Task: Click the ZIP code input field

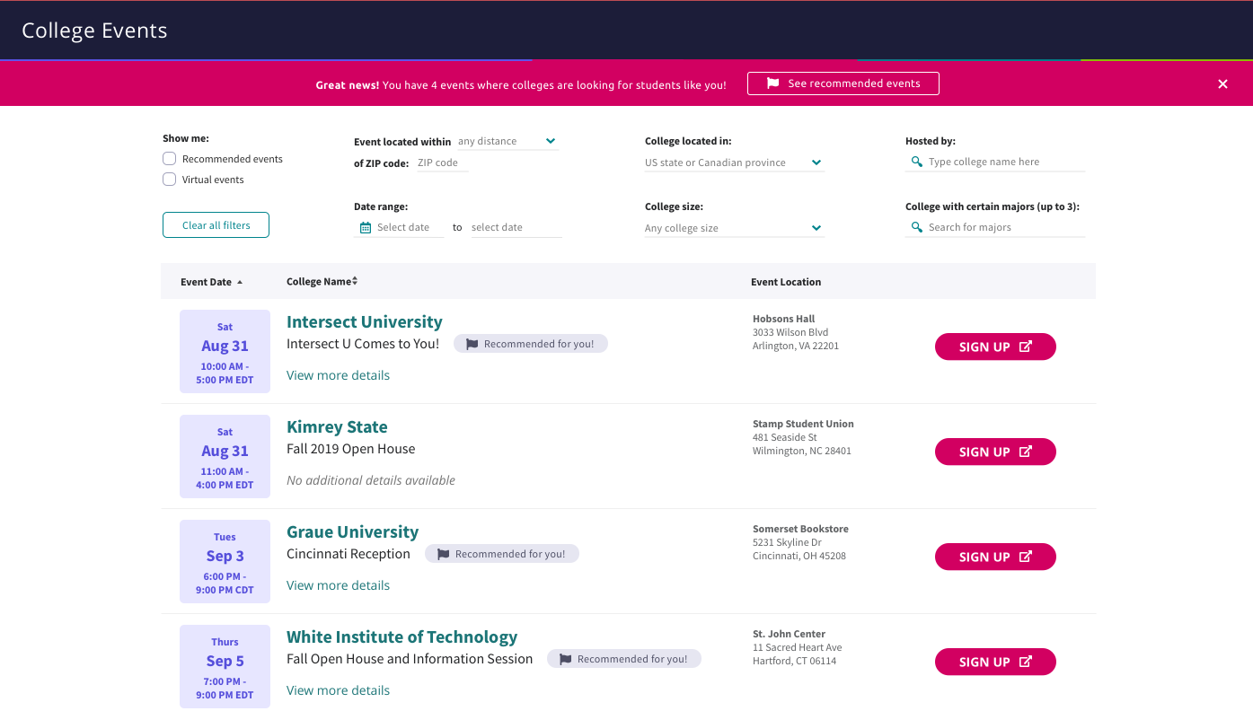Action: [x=440, y=162]
